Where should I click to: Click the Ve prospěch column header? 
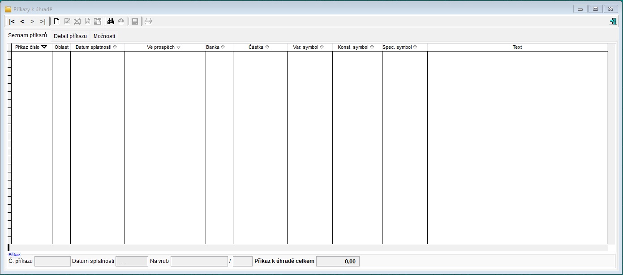[165, 47]
